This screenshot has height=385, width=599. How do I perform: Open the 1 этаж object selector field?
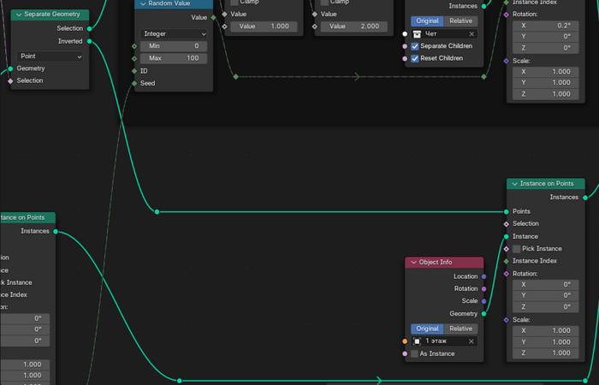(x=444, y=341)
